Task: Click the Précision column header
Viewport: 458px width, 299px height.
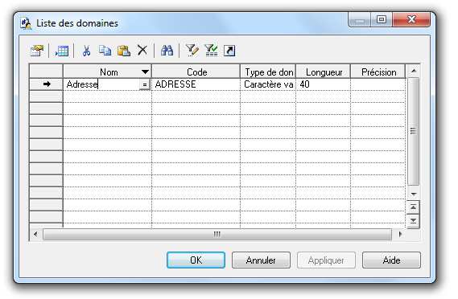Action: 378,72
